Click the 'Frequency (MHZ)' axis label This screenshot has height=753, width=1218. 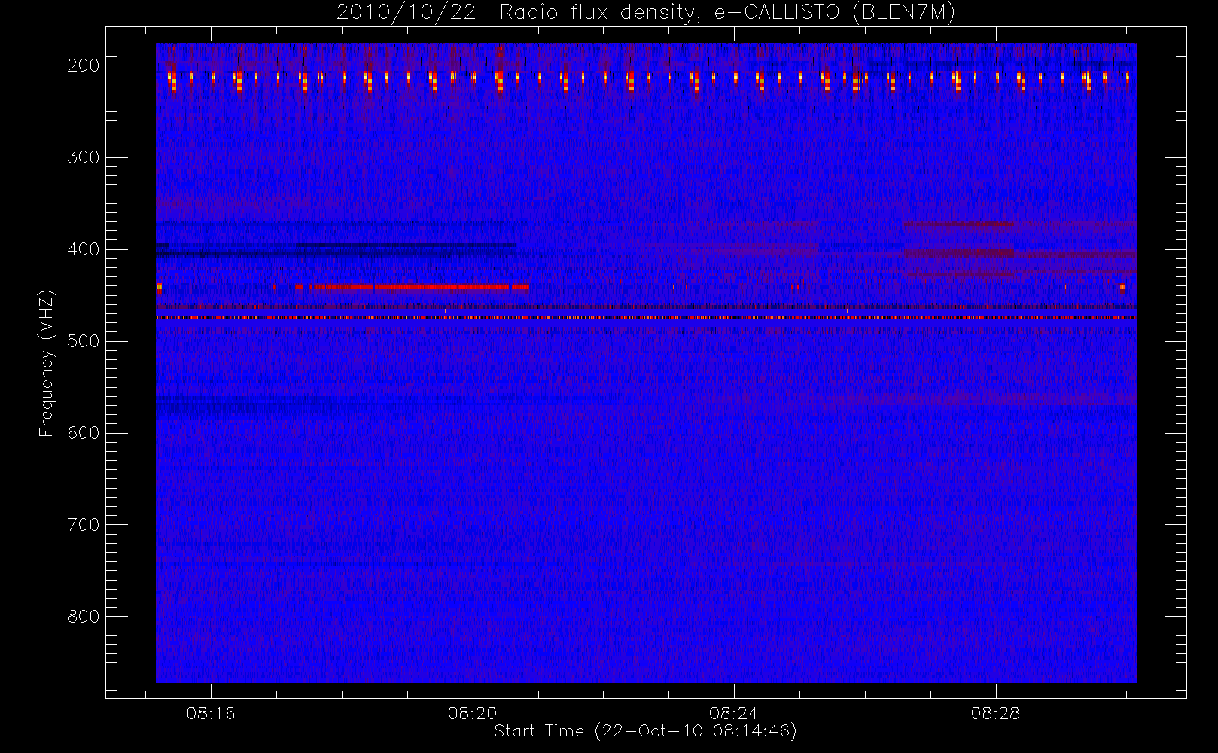pyautogui.click(x=47, y=363)
